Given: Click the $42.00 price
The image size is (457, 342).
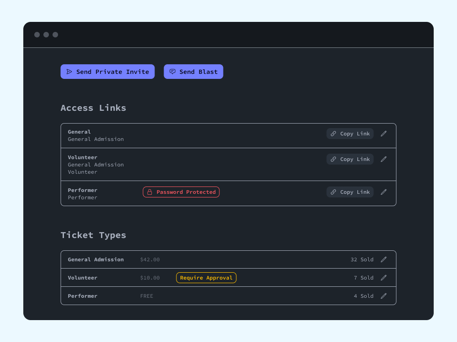Looking at the screenshot, I should 150,259.
